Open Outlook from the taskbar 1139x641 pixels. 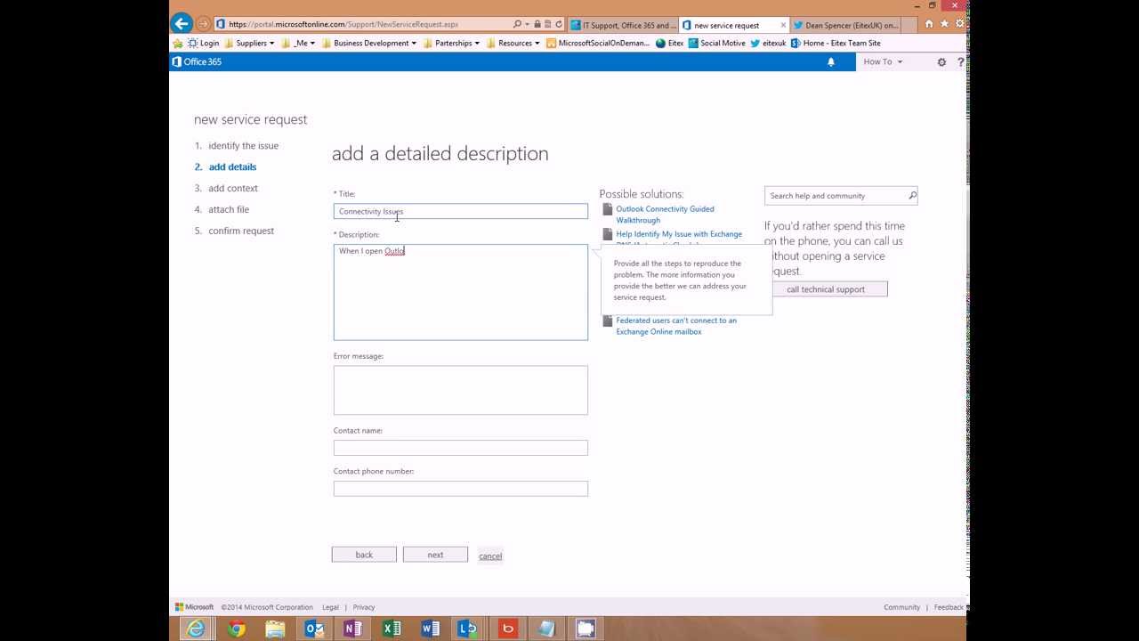tap(314, 629)
